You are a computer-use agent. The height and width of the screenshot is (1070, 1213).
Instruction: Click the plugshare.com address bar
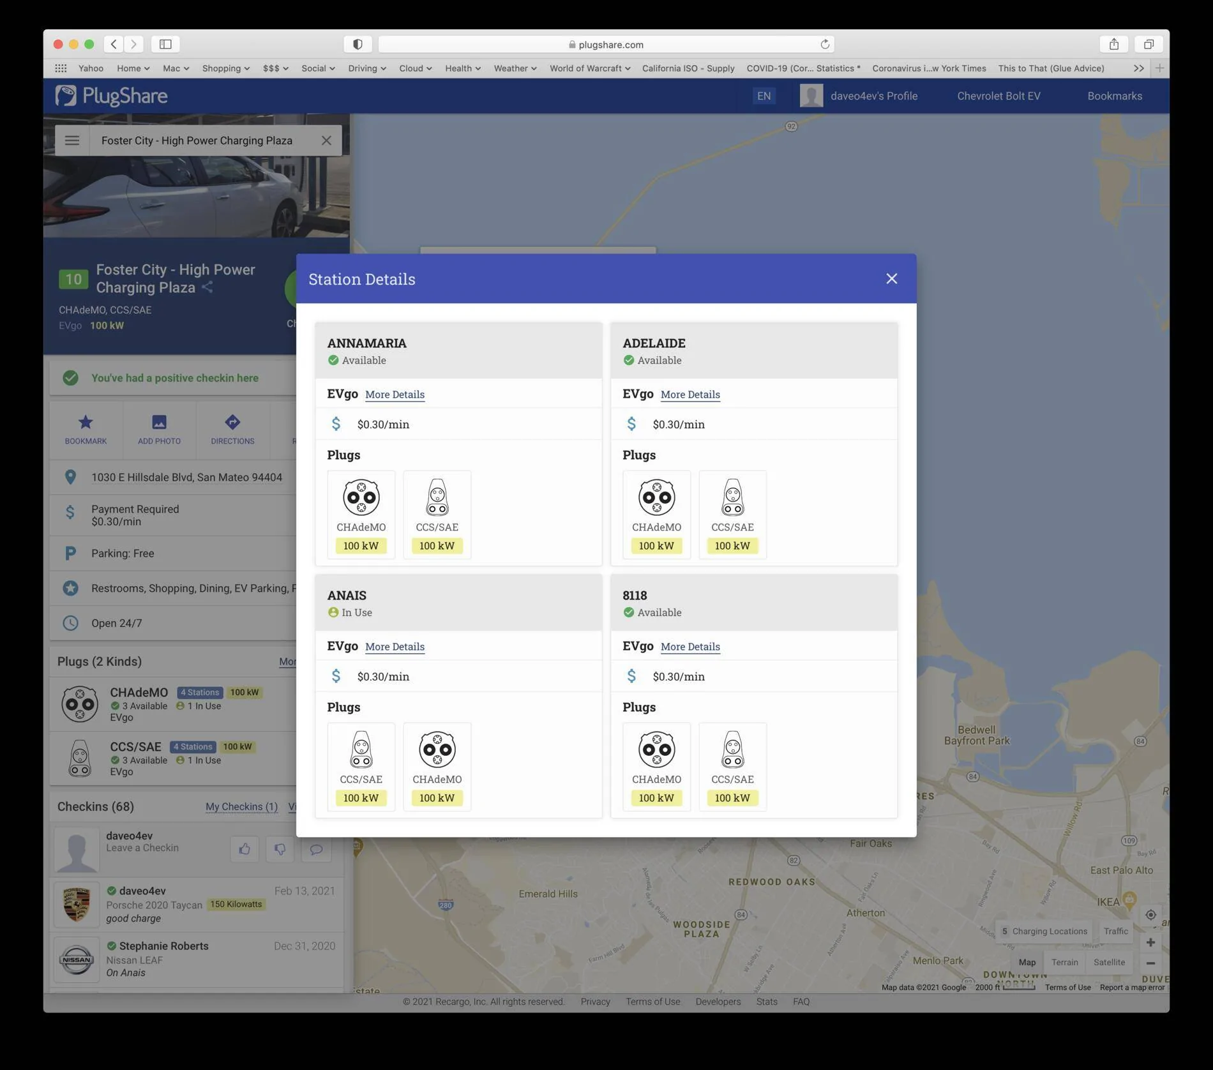coord(606,44)
